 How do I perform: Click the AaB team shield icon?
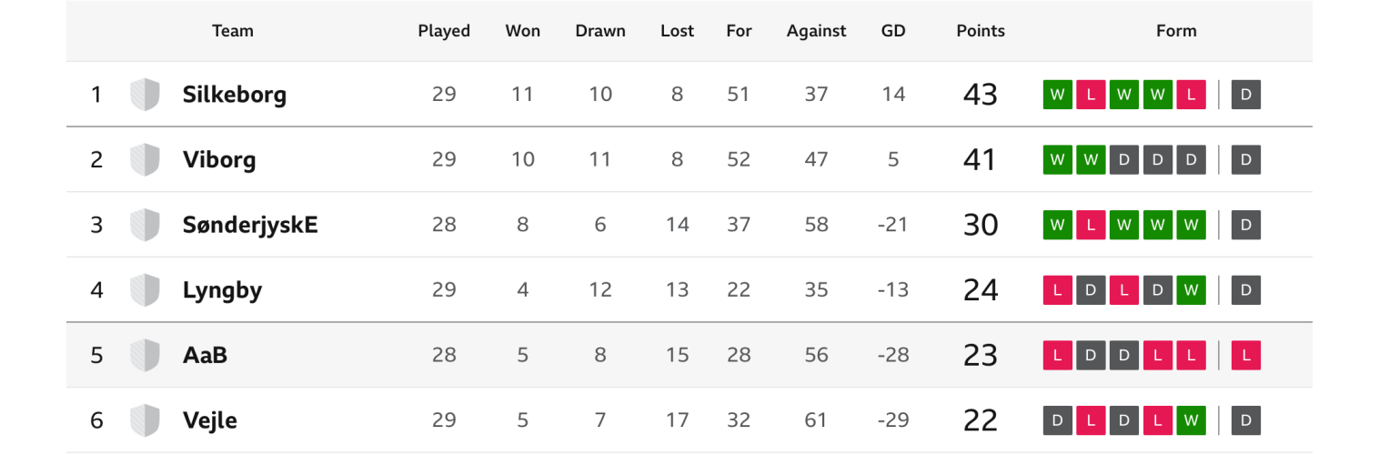coord(146,355)
